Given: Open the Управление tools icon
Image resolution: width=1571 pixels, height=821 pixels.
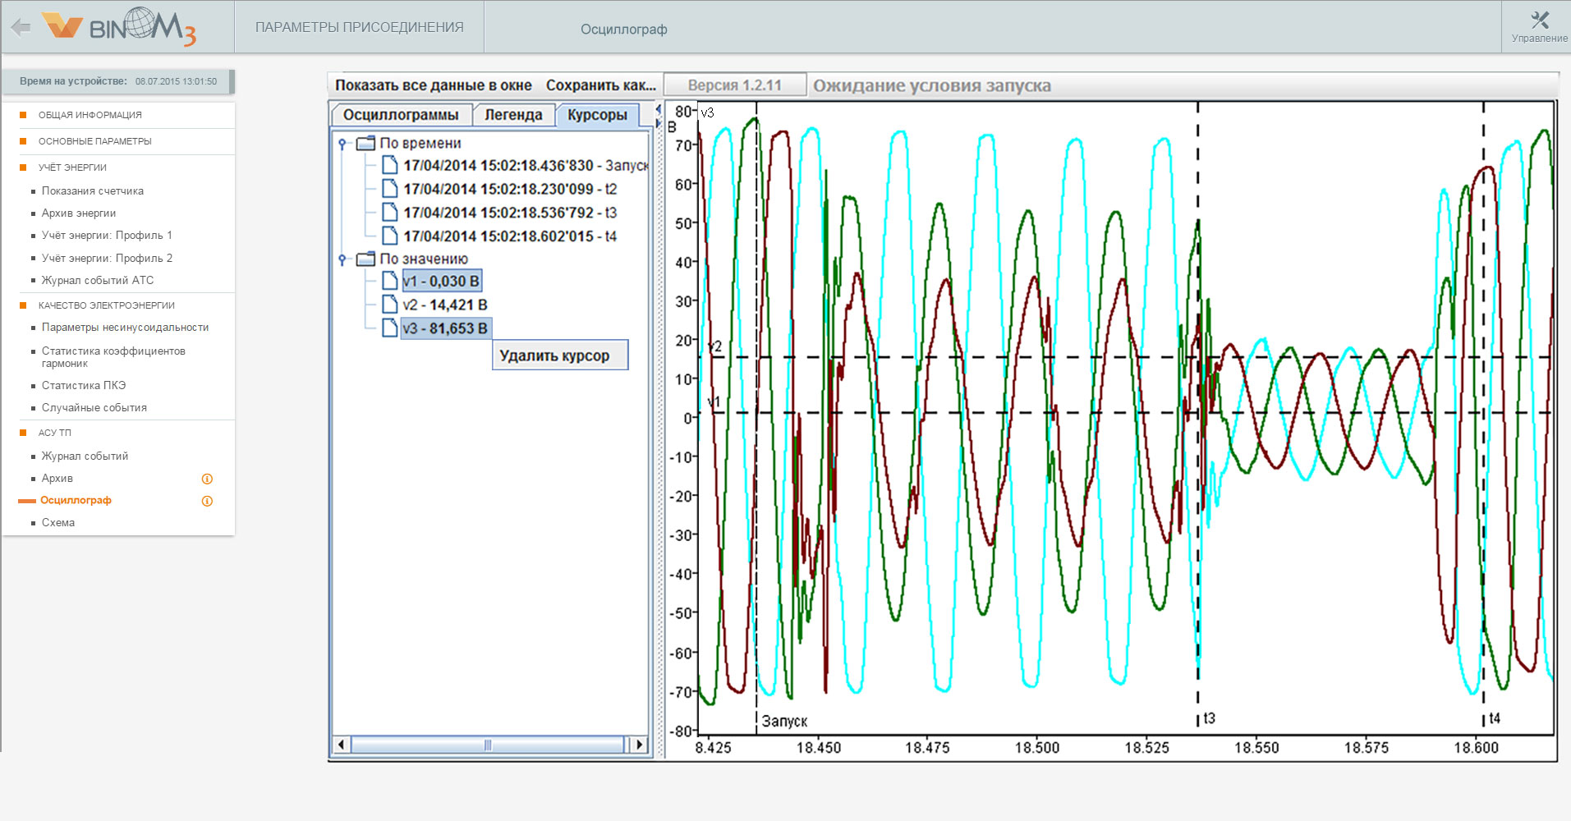Looking at the screenshot, I should pyautogui.click(x=1539, y=21).
